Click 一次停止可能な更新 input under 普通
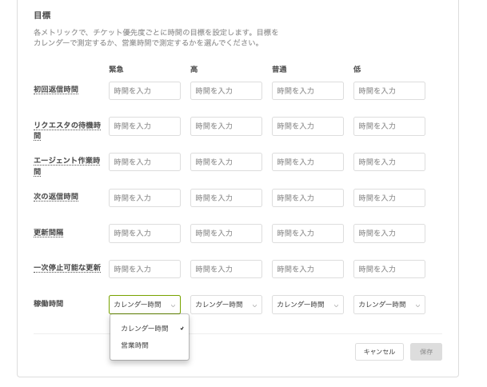 point(308,269)
